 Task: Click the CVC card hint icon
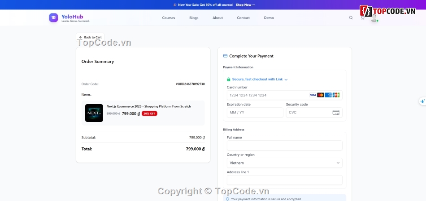pyautogui.click(x=336, y=113)
